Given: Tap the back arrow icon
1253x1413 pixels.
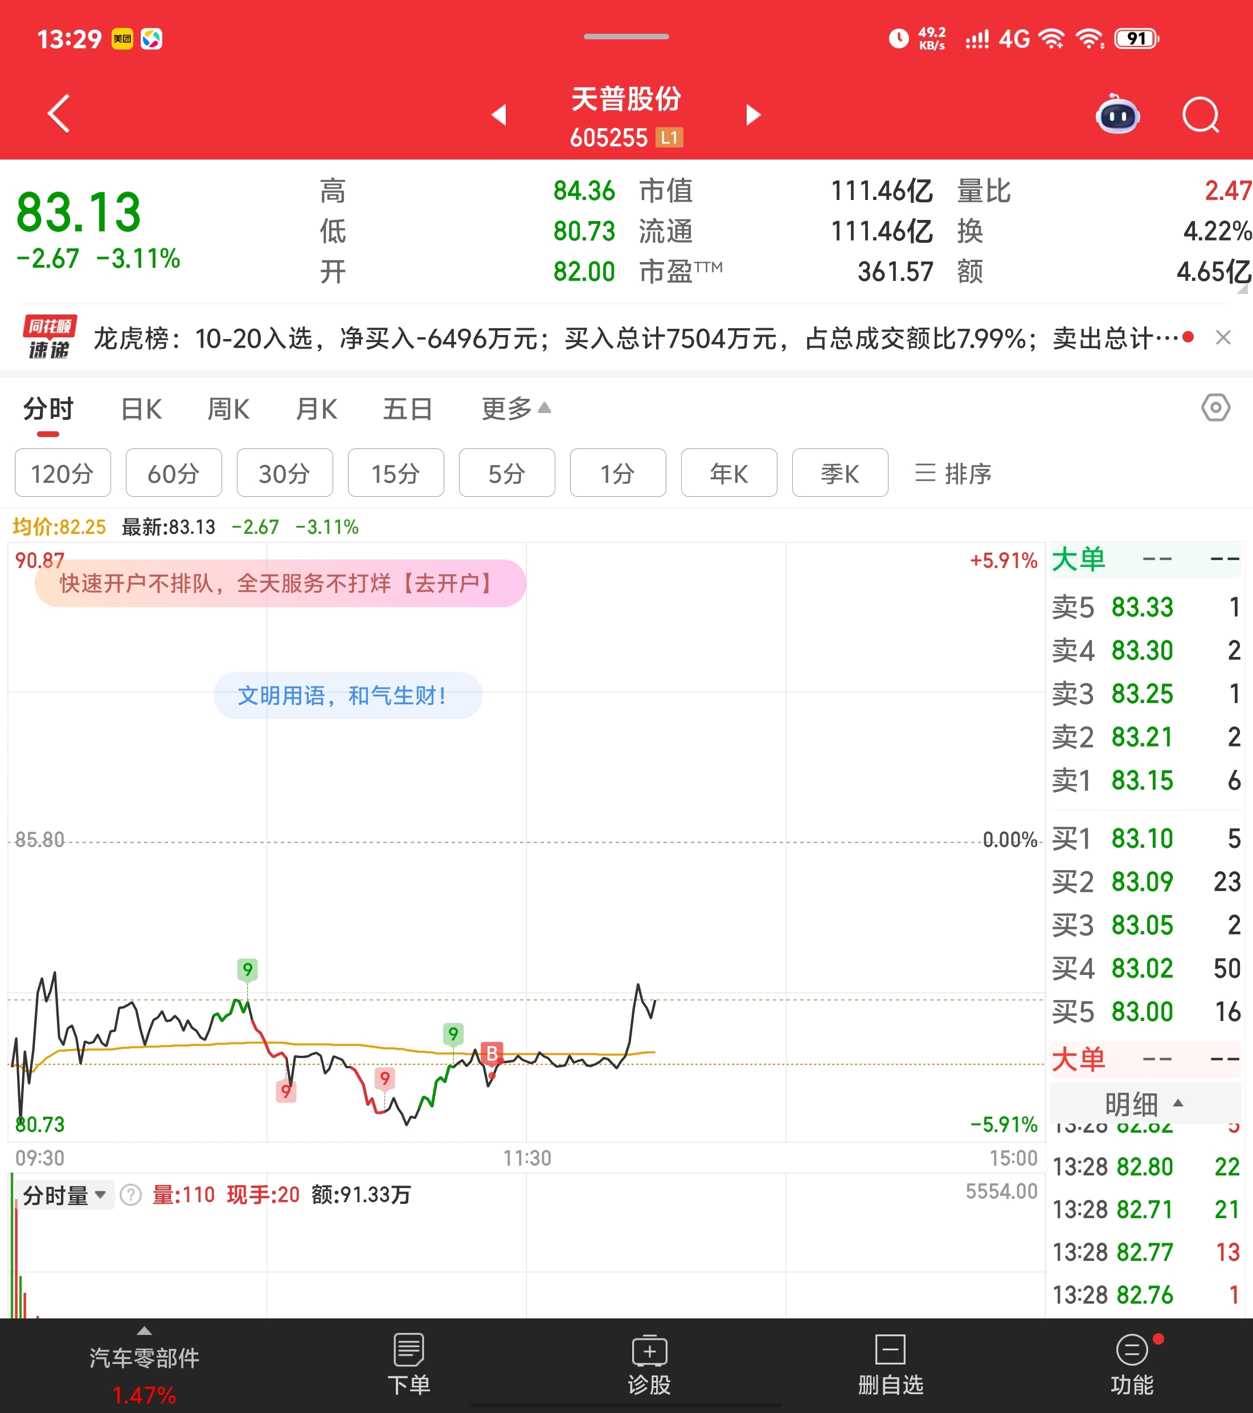Looking at the screenshot, I should pyautogui.click(x=59, y=113).
